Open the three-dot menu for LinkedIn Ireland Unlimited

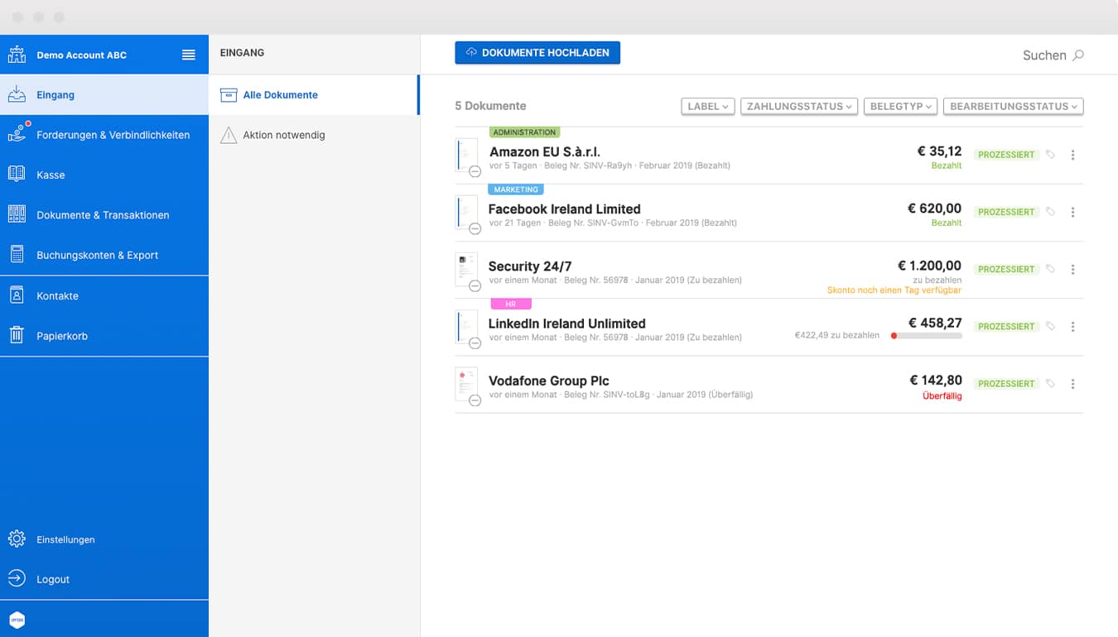click(1072, 326)
